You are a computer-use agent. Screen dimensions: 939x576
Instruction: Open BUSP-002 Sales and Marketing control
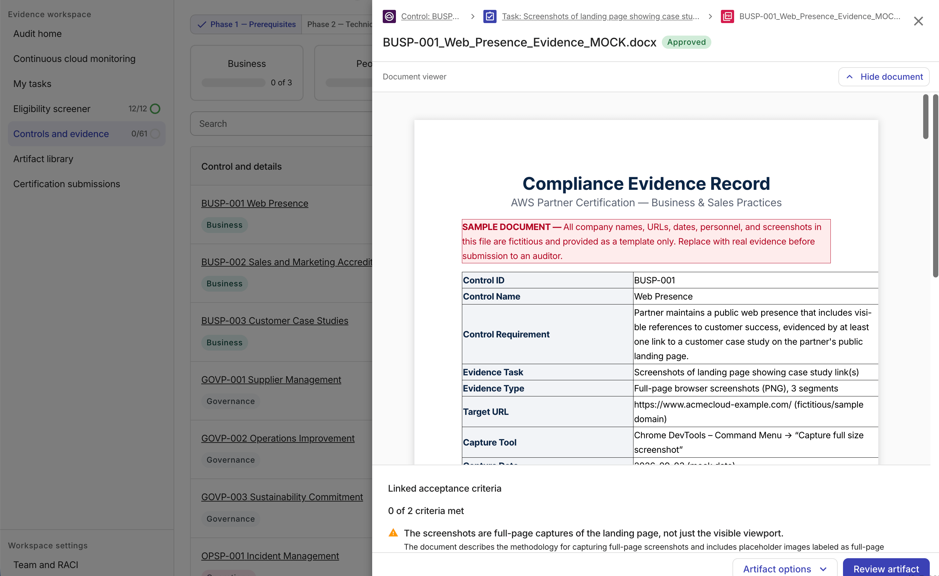pos(287,262)
